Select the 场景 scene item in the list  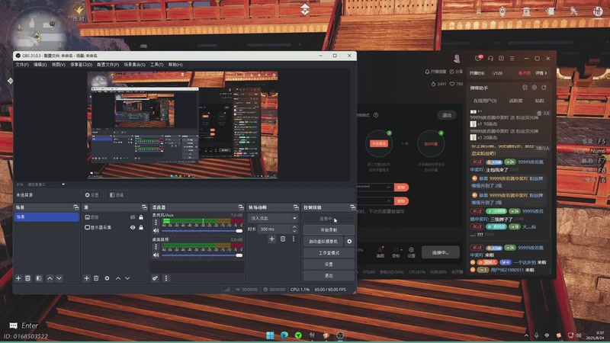(x=47, y=217)
